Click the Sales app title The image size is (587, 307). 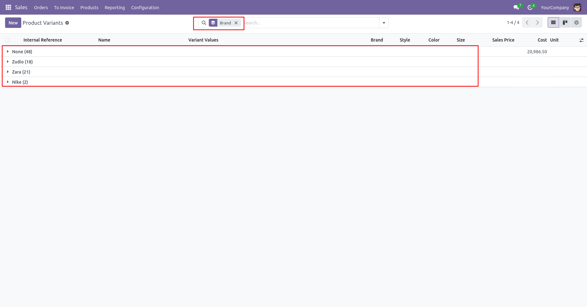(x=21, y=7)
